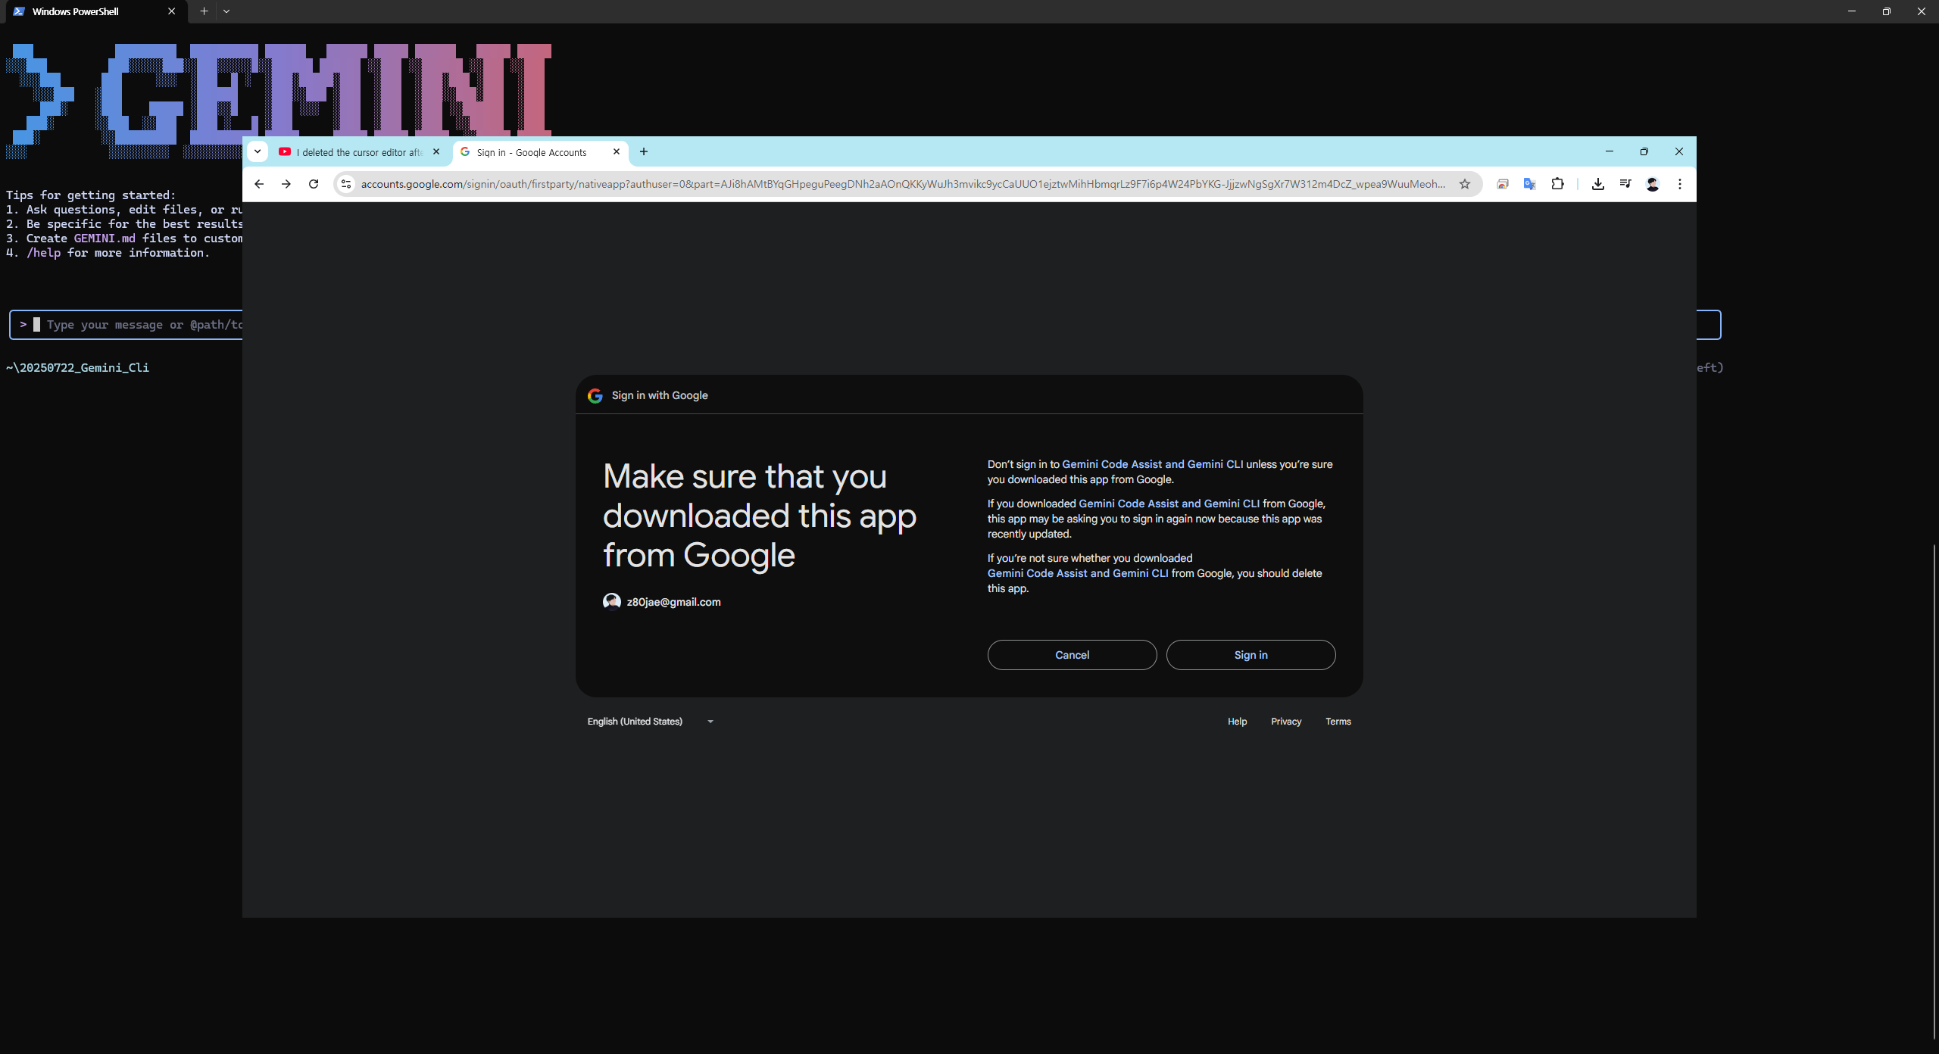Open the Google Translate extension
Viewport: 1939px width, 1054px height.
1529,184
